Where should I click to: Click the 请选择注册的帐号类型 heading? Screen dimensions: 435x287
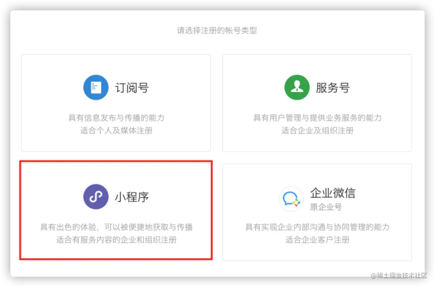pos(217,31)
